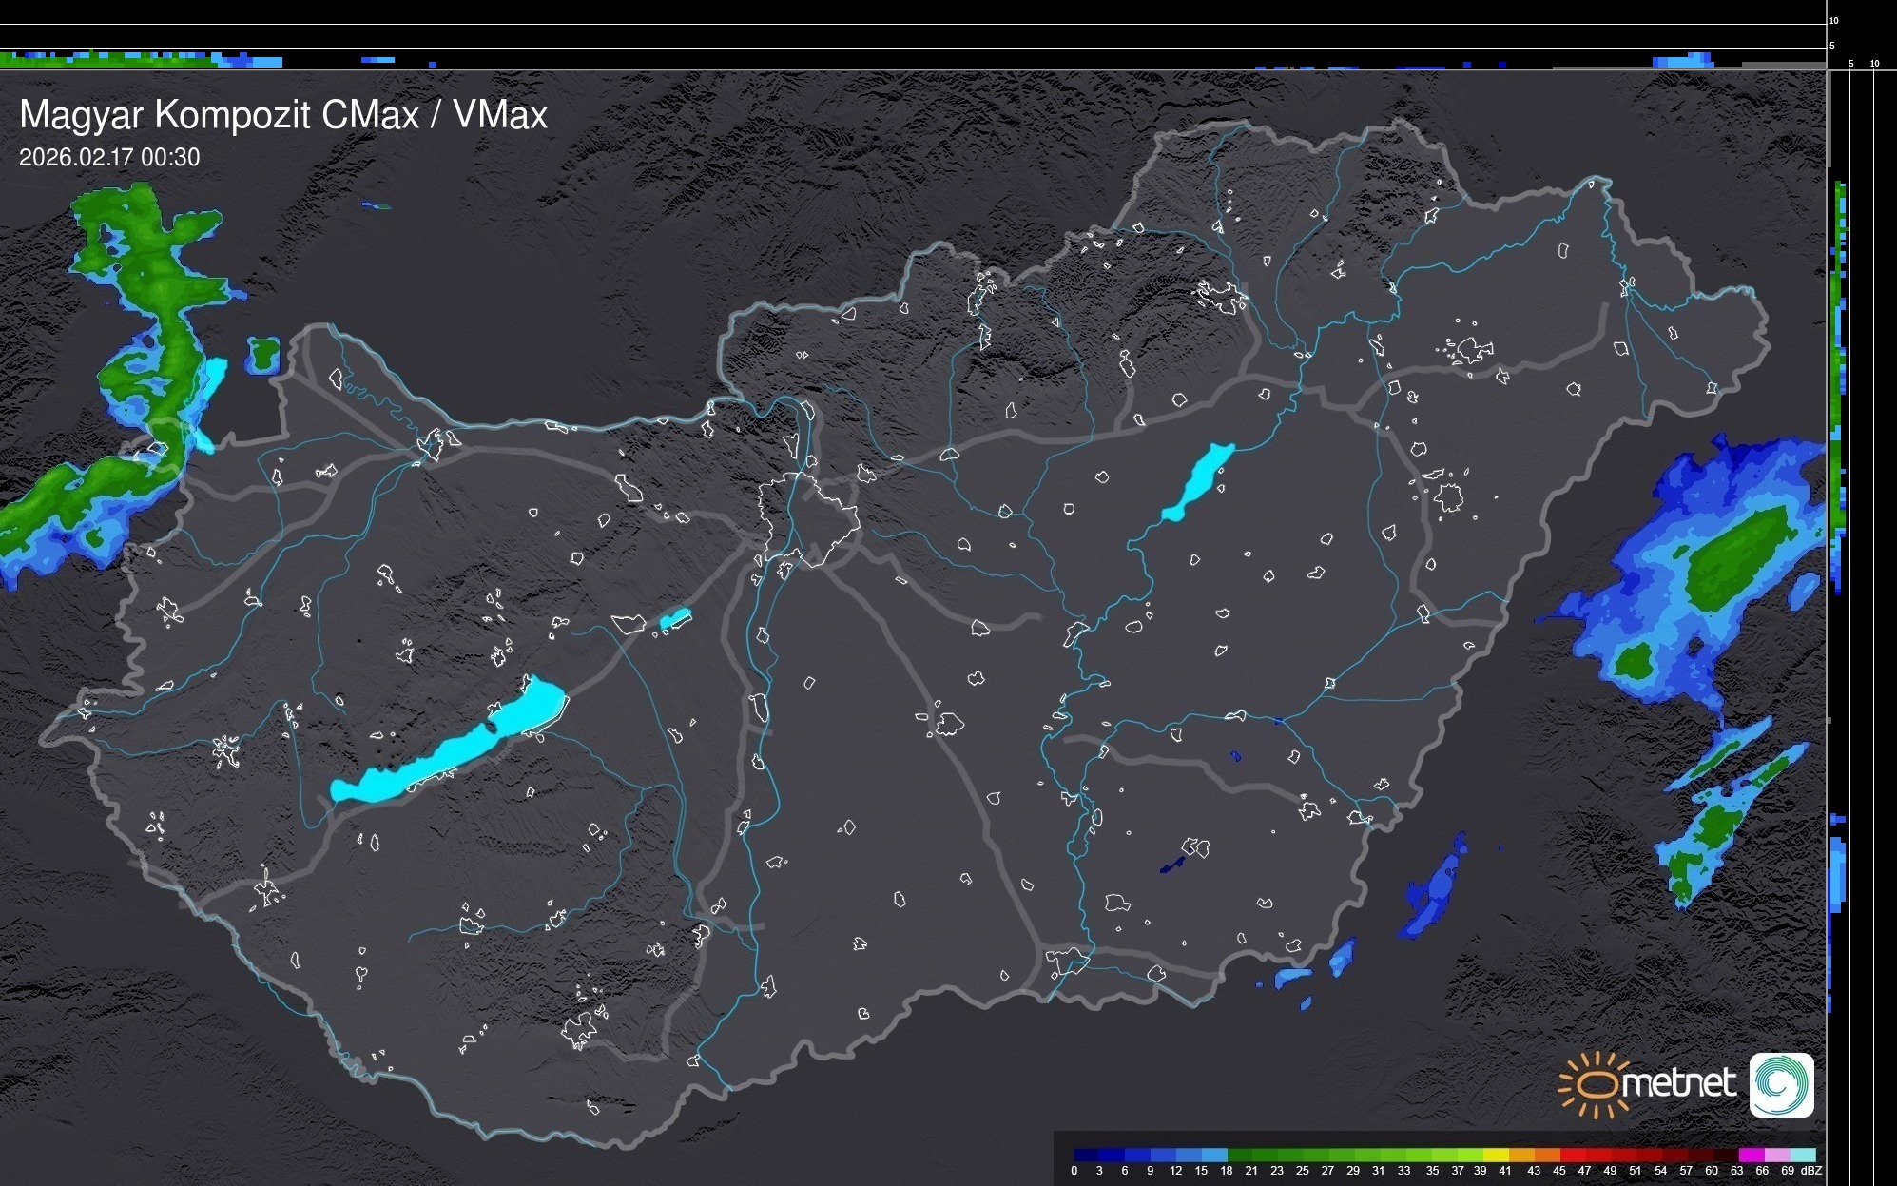Pick the magenta 63 dBZ legend swatch
The image size is (1897, 1186).
[x=1750, y=1155]
